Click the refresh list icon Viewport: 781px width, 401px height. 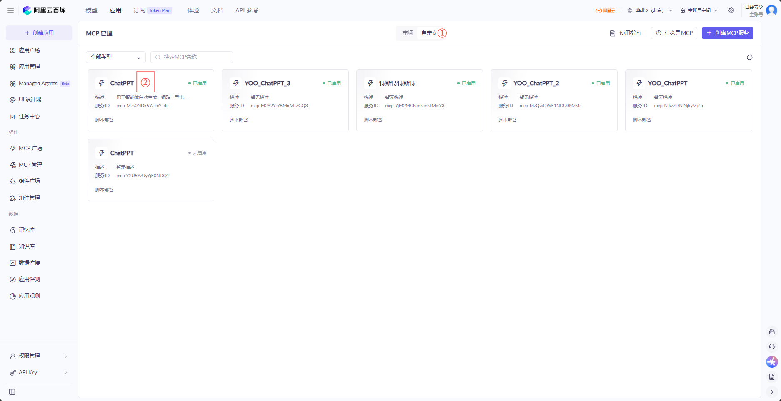click(x=749, y=57)
